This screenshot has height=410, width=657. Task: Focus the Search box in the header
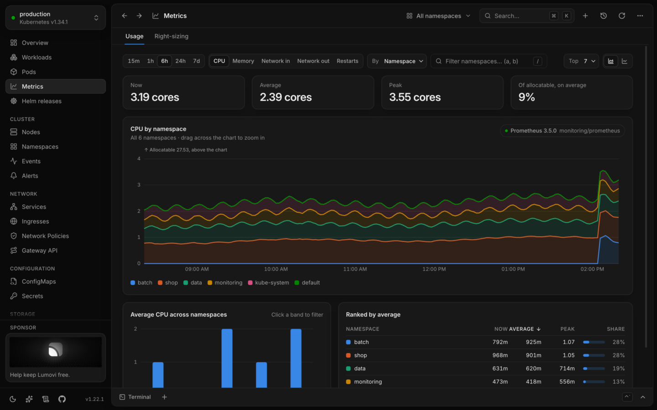click(x=527, y=16)
